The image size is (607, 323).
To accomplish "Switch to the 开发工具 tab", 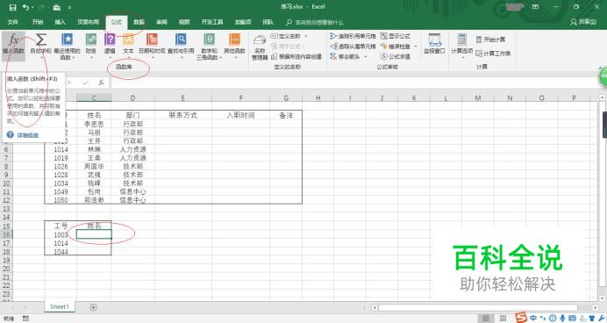I will click(212, 22).
